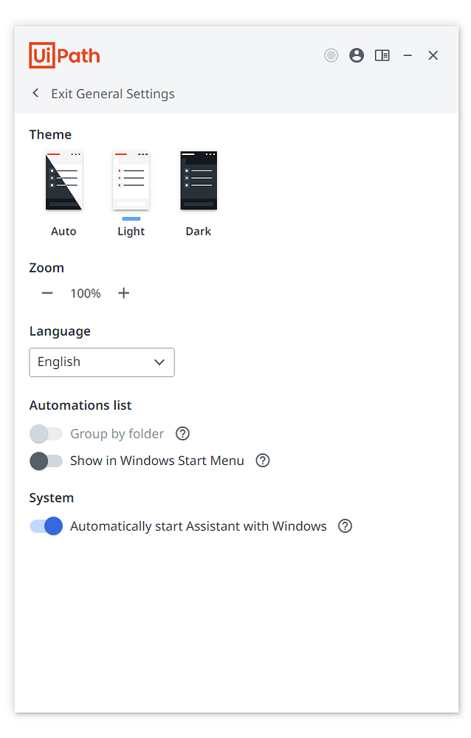The width and height of the screenshot is (471, 738).
Task: Select English in the language selector
Action: tap(102, 362)
